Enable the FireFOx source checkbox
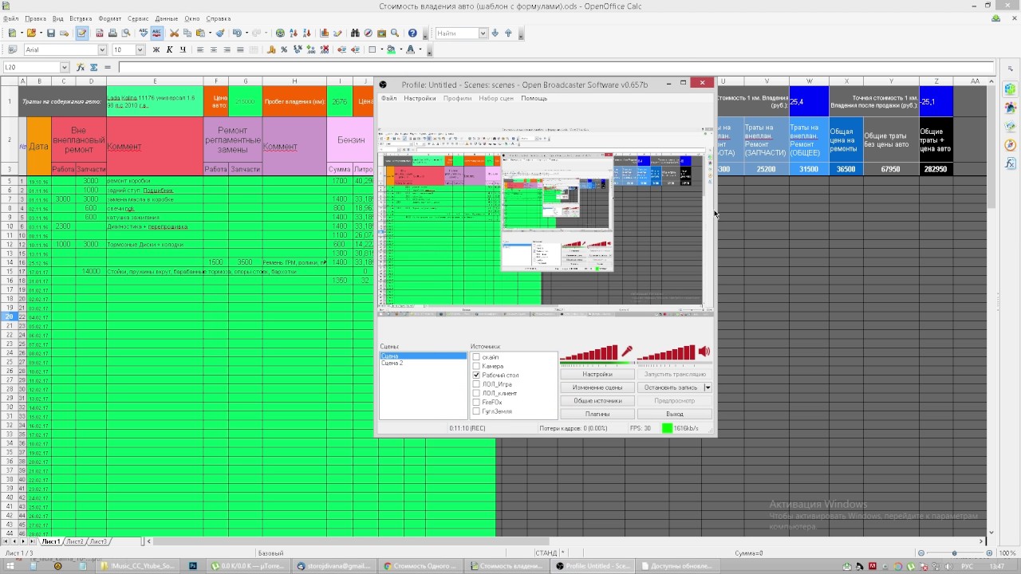Image resolution: width=1021 pixels, height=574 pixels. click(476, 402)
